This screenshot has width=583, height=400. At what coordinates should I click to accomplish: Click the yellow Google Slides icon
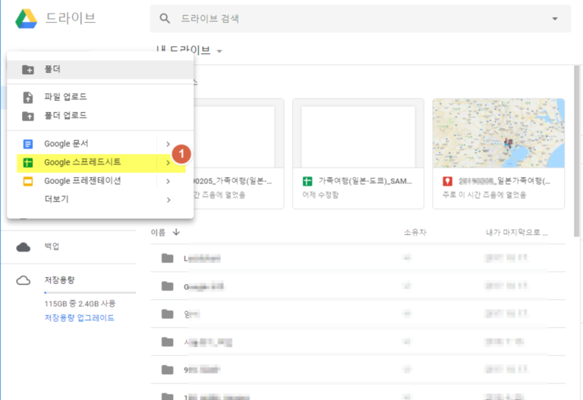[28, 182]
